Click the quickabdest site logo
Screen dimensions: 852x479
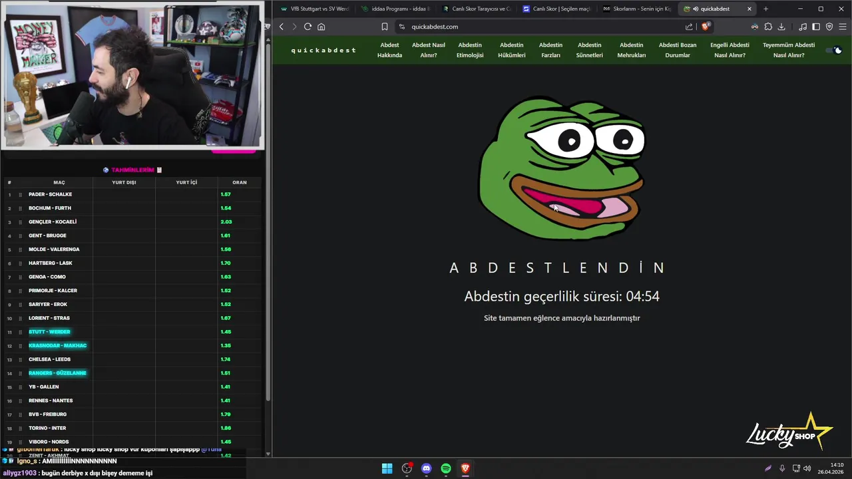(323, 51)
